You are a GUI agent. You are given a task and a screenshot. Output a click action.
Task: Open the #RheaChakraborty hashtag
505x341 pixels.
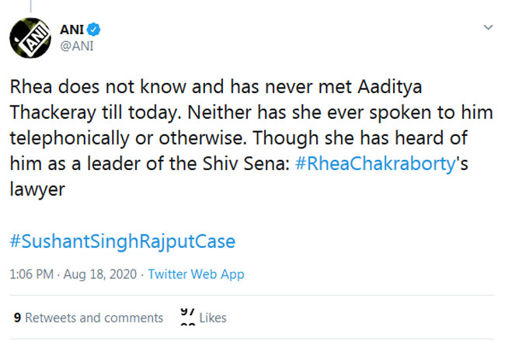(x=375, y=164)
